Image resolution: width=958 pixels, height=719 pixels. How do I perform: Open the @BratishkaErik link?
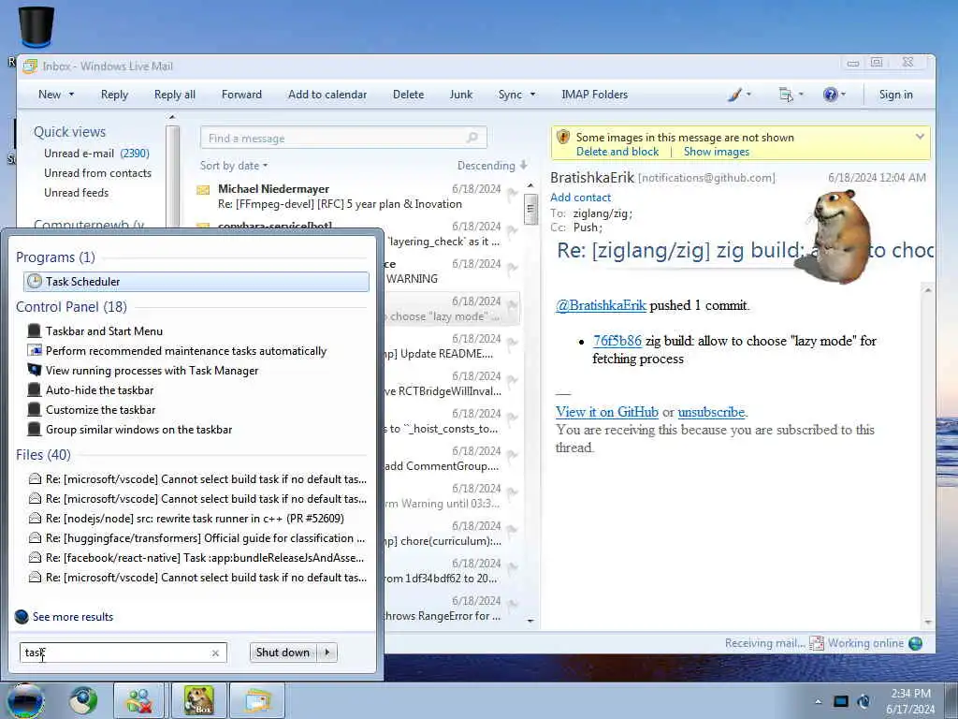click(x=601, y=305)
